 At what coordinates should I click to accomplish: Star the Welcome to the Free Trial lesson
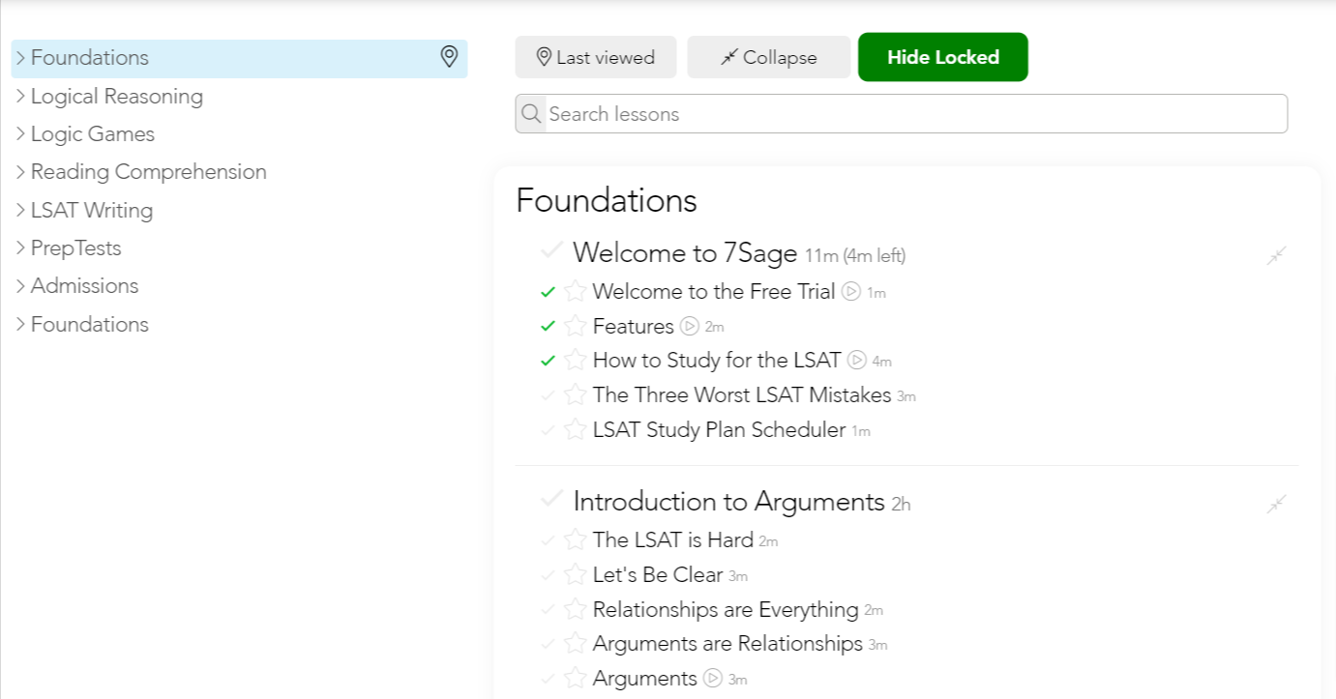575,291
